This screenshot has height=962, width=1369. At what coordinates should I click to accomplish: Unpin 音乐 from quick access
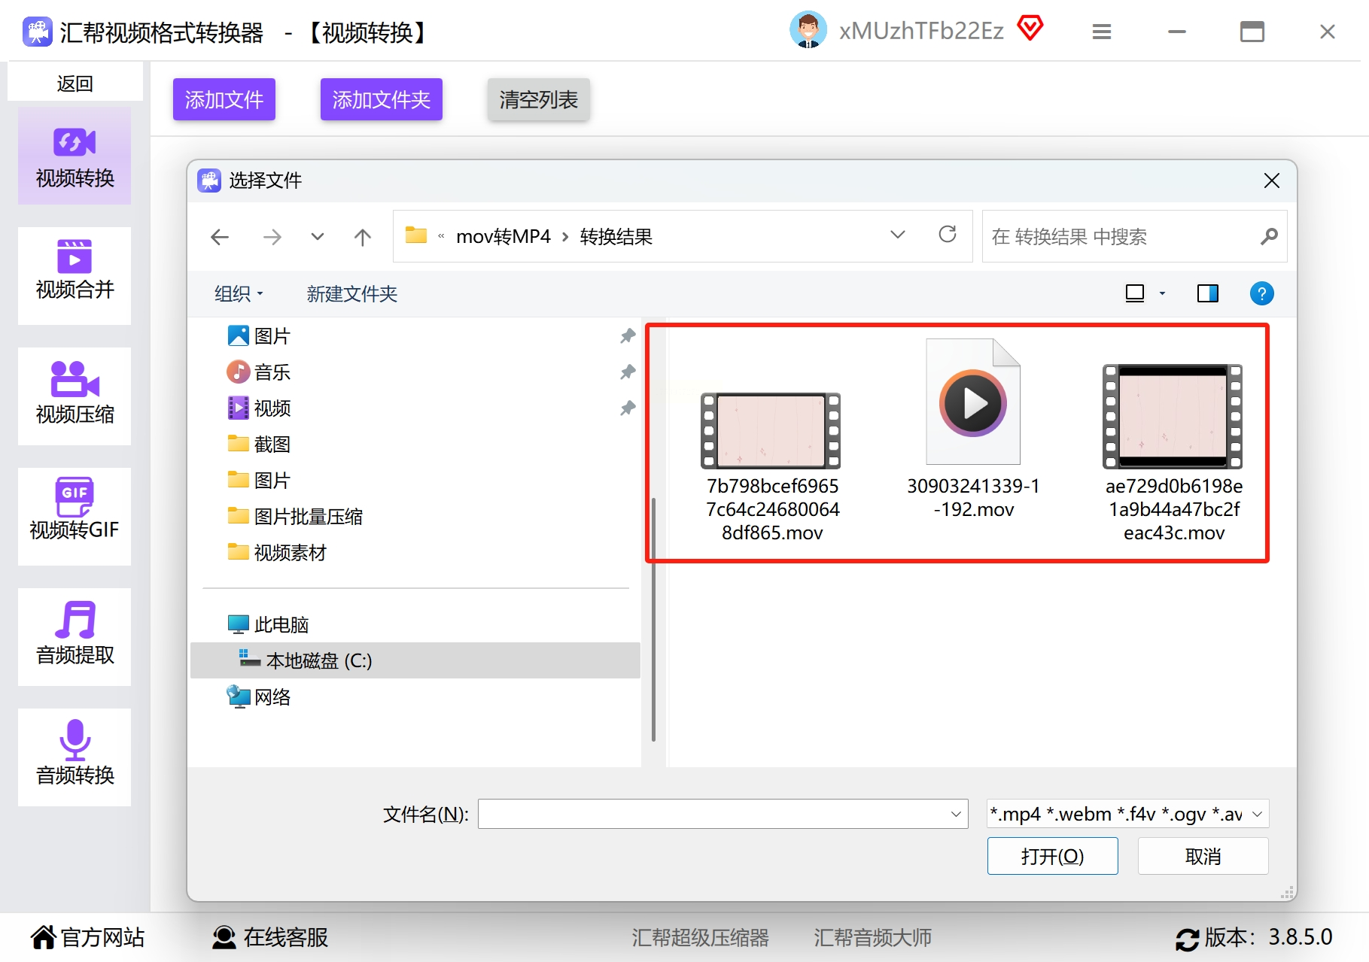tap(628, 372)
